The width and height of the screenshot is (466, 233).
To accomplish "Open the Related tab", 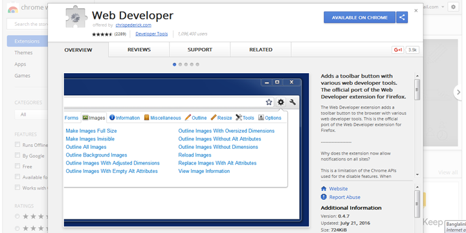I will pos(261,50).
